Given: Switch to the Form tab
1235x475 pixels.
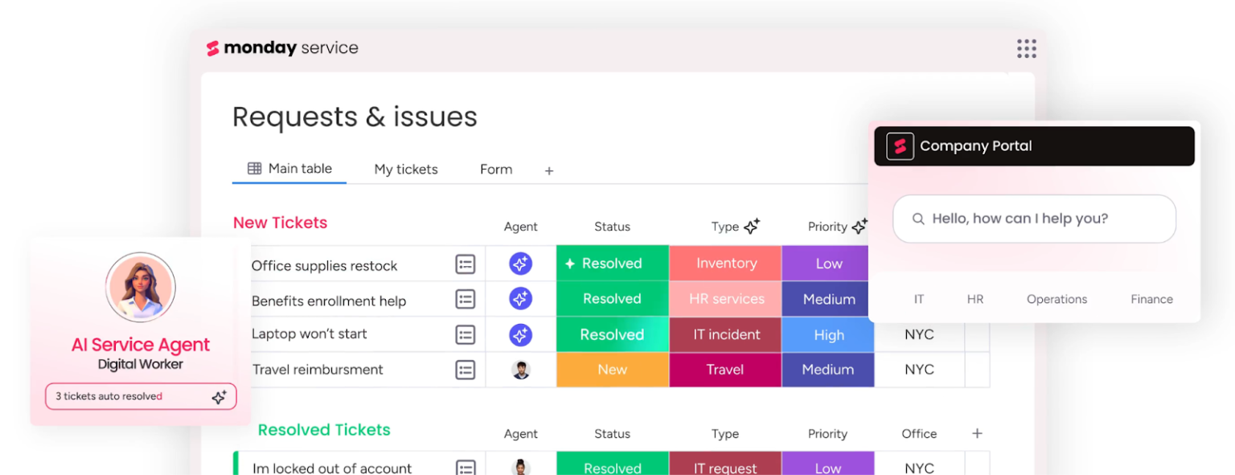Looking at the screenshot, I should [495, 170].
